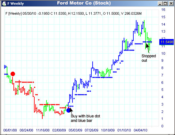Viewport: 175px width, 135px height.
Task: Click the 'Ford Motor Co (Stock)' window title
Action: click(x=84, y=3)
